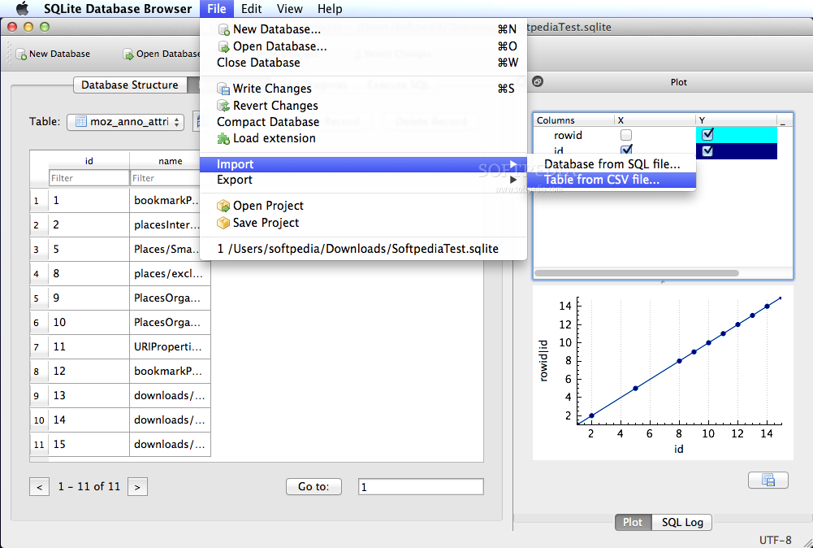Open the View menu
813x548 pixels.
tap(289, 9)
